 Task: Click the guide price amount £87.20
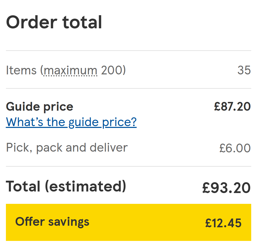click(232, 107)
